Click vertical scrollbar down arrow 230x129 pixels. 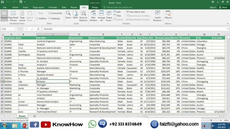click(x=228, y=113)
